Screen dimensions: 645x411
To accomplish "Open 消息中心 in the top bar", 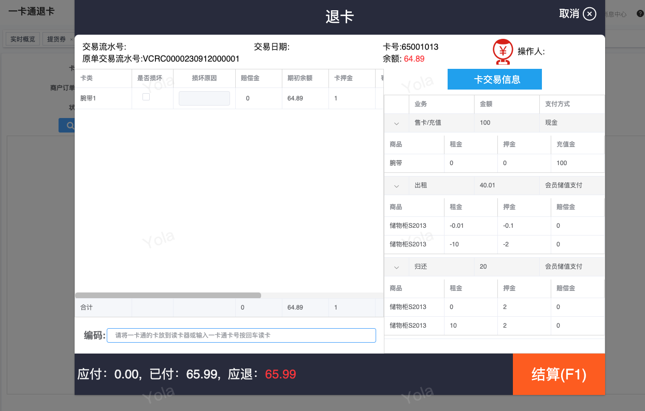I will pyautogui.click(x=615, y=14).
